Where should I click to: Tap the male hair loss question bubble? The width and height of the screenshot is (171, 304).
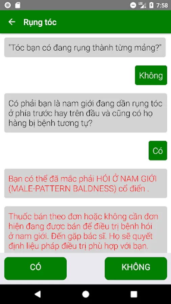coord(85,113)
